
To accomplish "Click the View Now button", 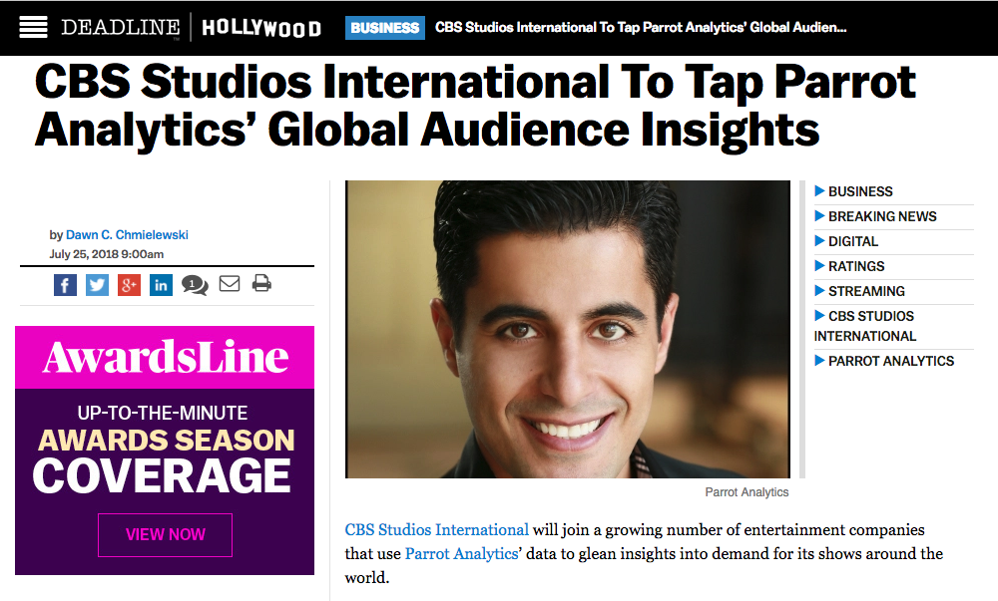I will (165, 535).
